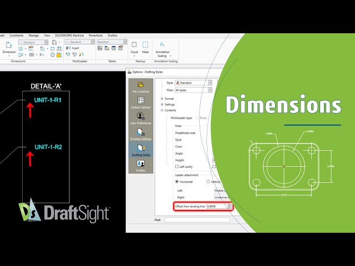Open the large Dimension tool in the ribbon
This screenshot has width=355, height=266.
(x=9, y=48)
